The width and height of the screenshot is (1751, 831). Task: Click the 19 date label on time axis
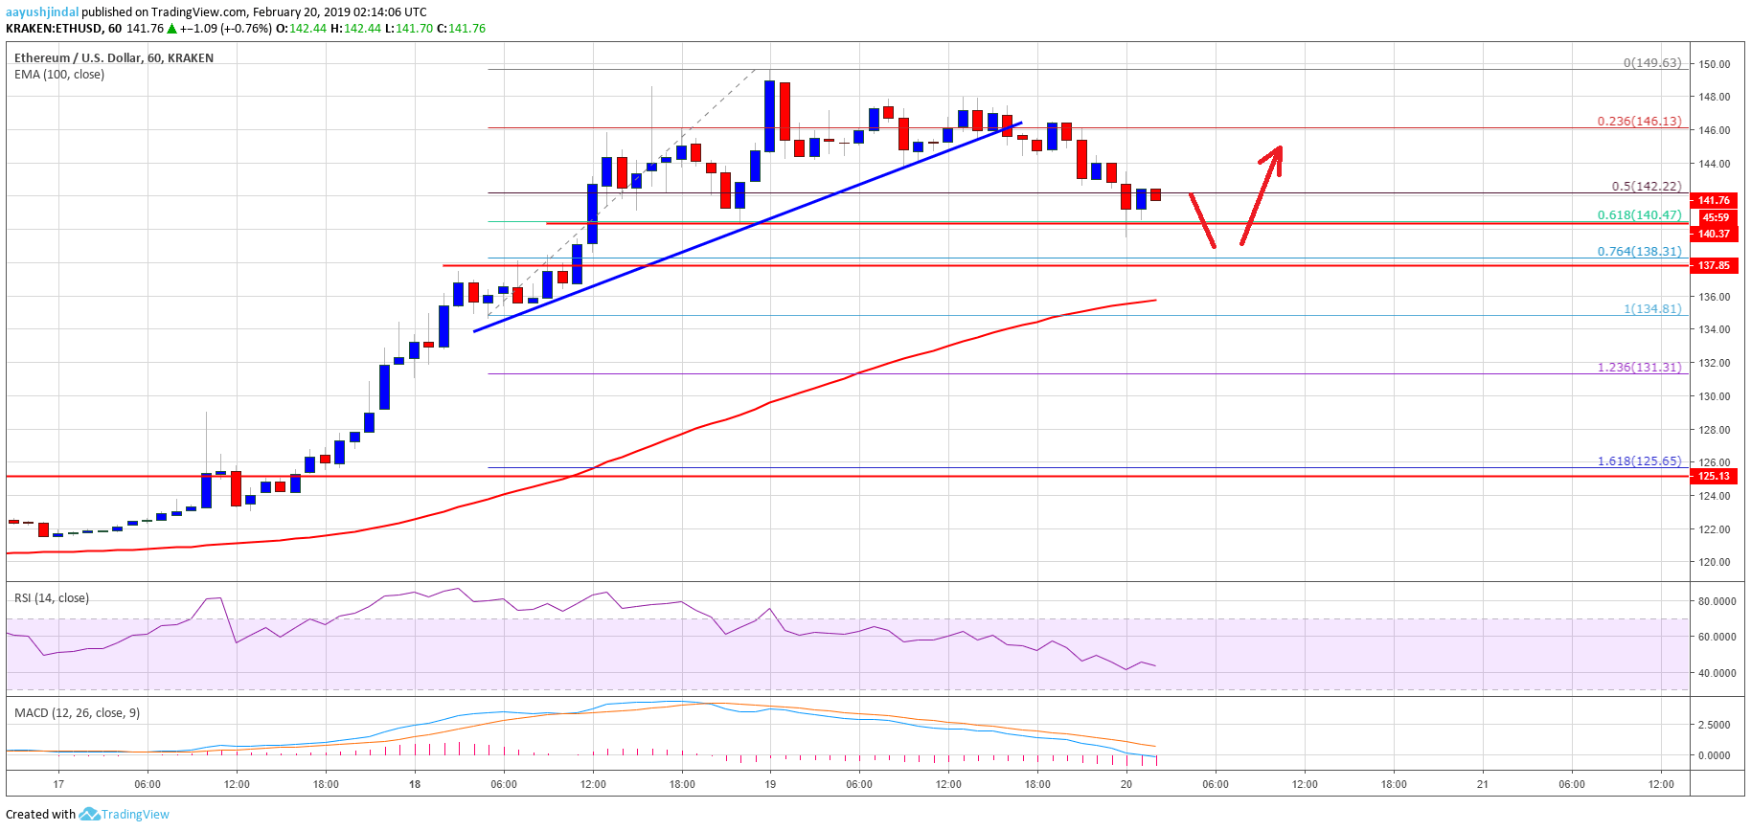pyautogui.click(x=770, y=784)
